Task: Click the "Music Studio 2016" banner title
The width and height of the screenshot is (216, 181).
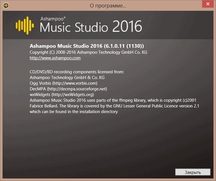Action: click(x=91, y=26)
